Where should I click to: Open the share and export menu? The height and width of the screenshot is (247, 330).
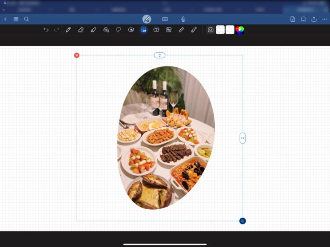point(314,19)
